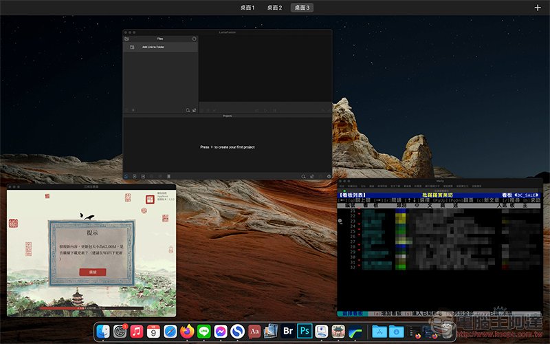Viewport: 550px width, 344px height.
Task: Open Messenger from the Dock
Action: (x=221, y=331)
